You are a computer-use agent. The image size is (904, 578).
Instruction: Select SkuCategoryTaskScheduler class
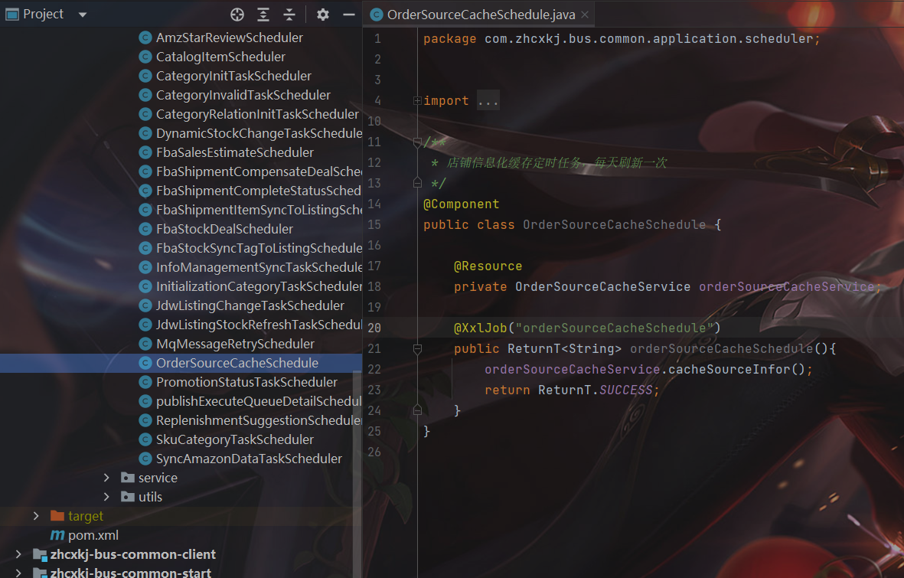point(235,439)
